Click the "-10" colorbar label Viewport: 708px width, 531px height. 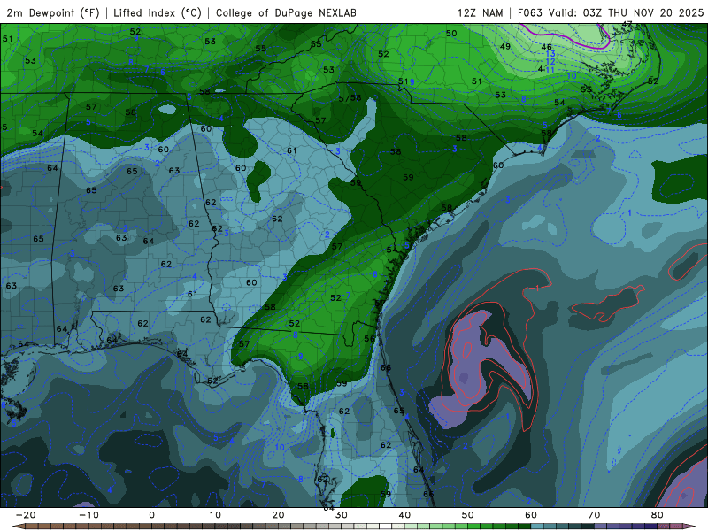pyautogui.click(x=89, y=515)
